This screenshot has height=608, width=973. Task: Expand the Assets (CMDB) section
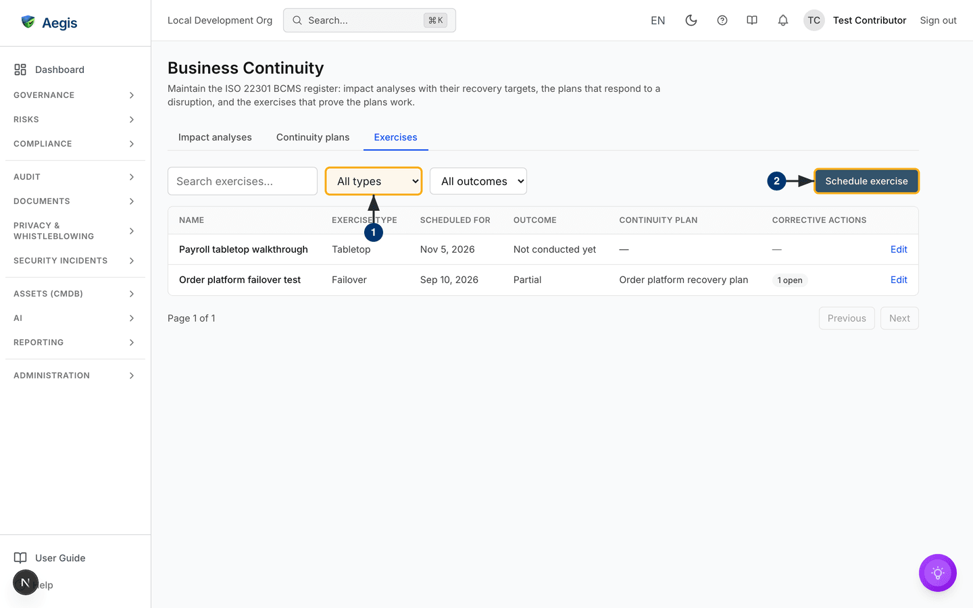tap(75, 294)
